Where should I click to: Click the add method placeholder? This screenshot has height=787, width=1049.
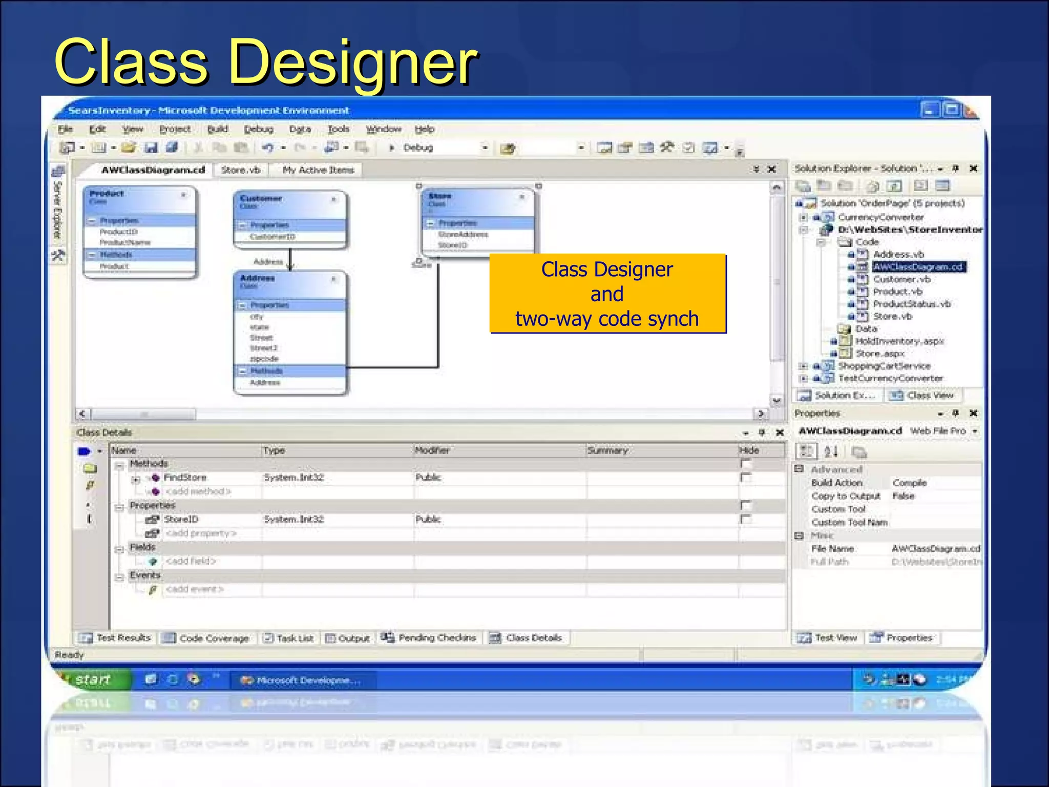[x=198, y=492]
